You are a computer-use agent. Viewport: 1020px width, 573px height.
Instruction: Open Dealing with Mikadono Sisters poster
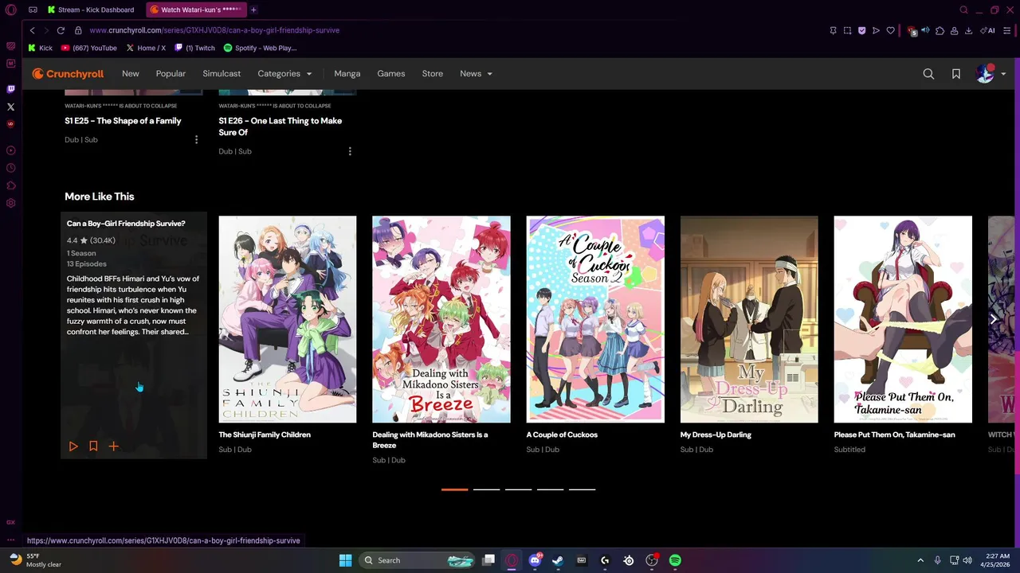(x=441, y=319)
